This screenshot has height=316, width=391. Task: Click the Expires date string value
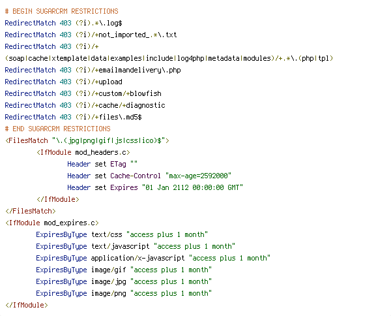192,187
